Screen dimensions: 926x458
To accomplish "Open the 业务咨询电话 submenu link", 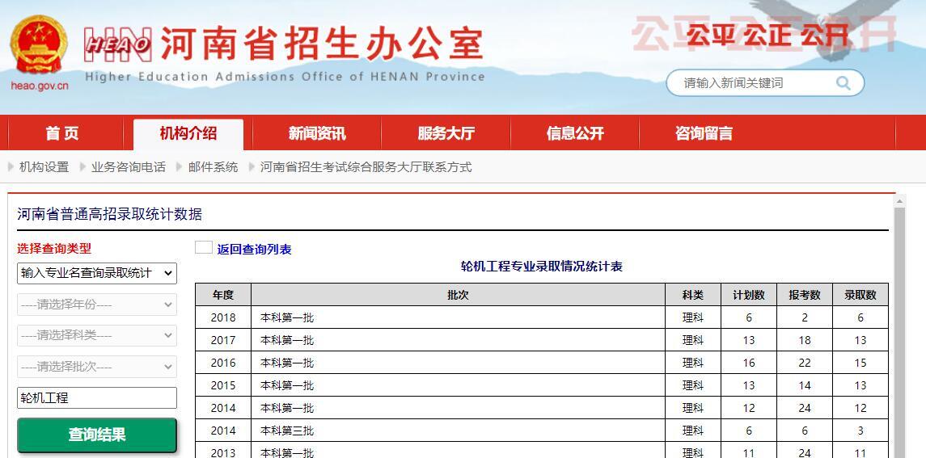I will (x=128, y=167).
